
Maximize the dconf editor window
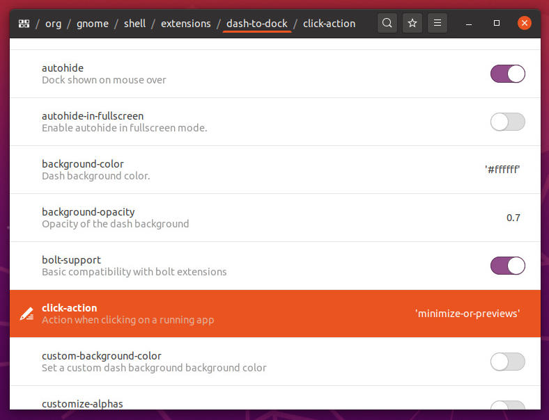tap(497, 23)
